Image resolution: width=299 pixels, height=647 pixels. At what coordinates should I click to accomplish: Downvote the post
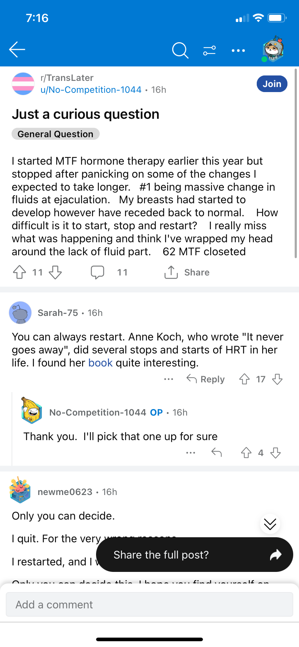tap(55, 272)
